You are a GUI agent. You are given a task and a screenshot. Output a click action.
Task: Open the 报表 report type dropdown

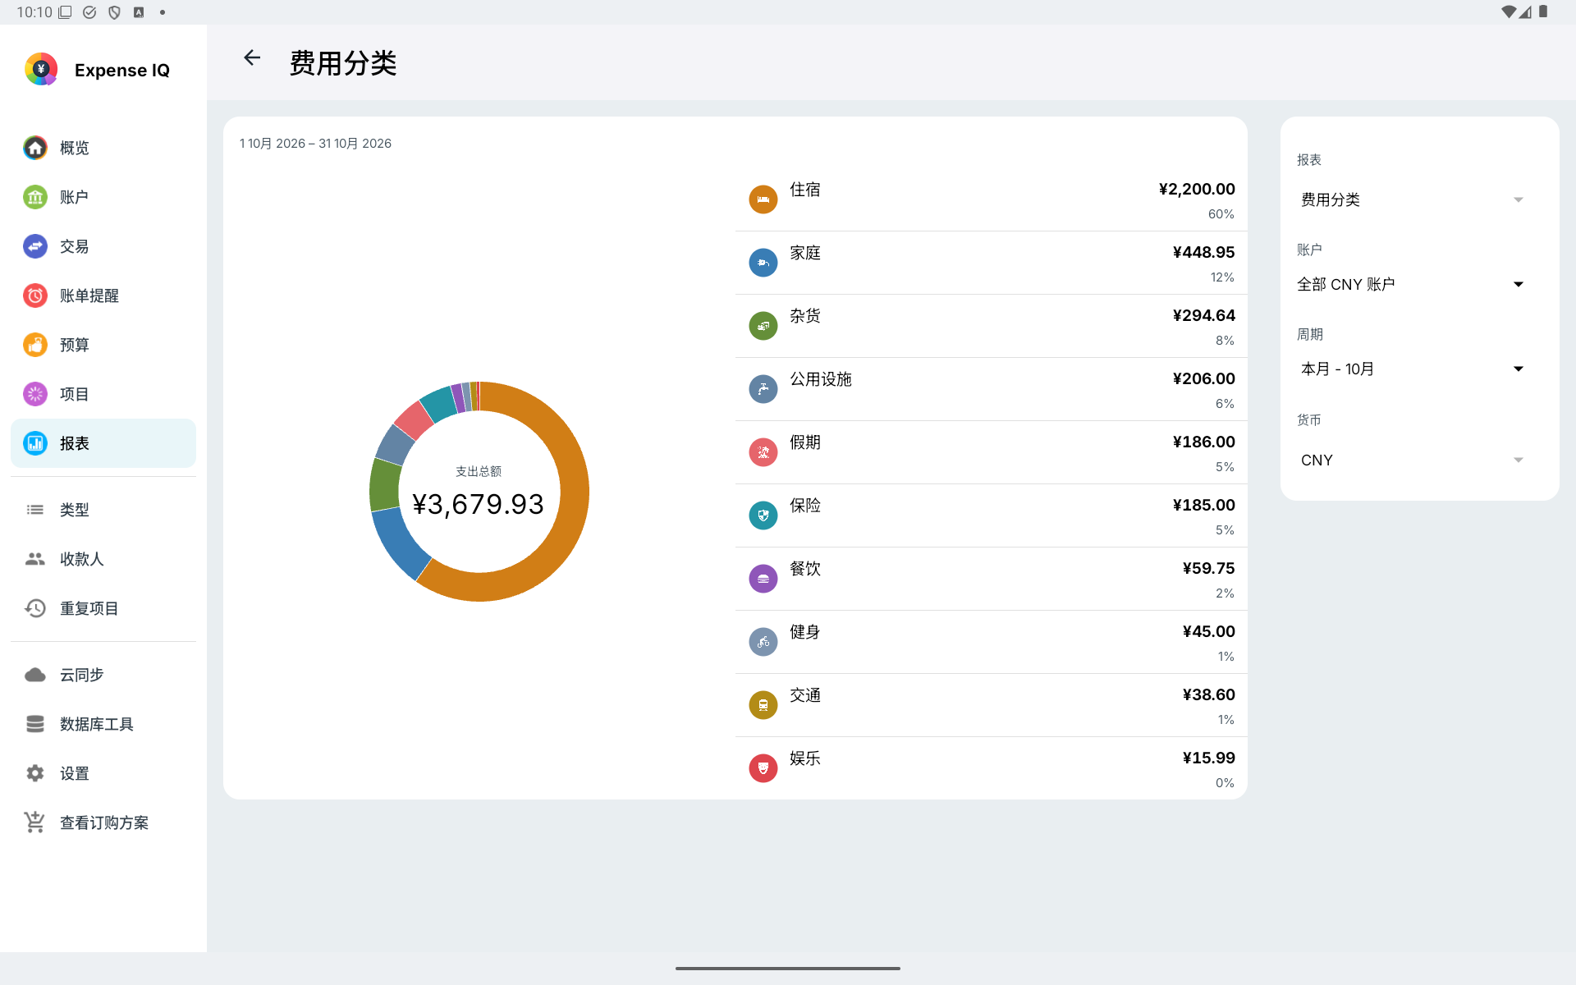[x=1413, y=200]
